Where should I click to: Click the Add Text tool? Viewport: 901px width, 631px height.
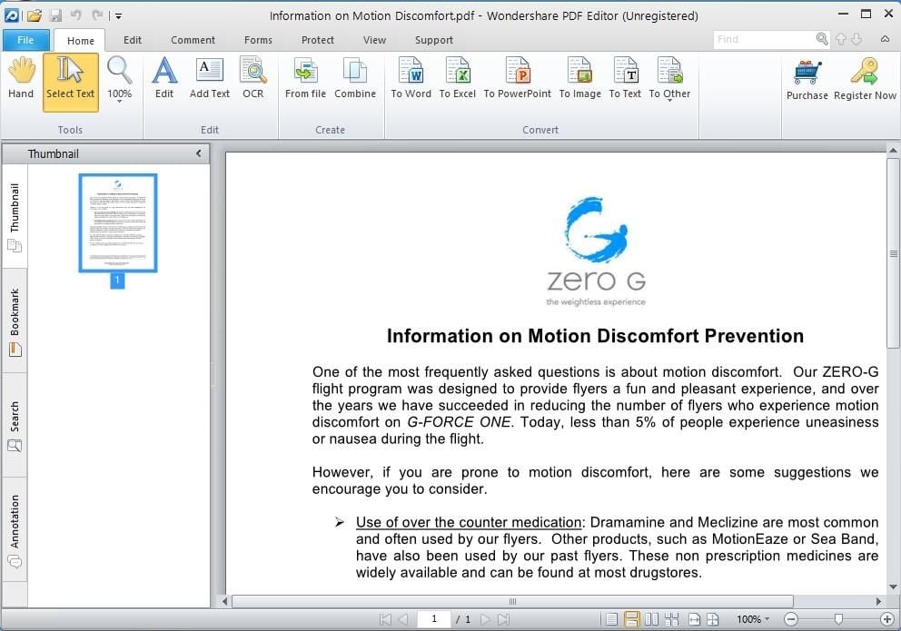[210, 78]
